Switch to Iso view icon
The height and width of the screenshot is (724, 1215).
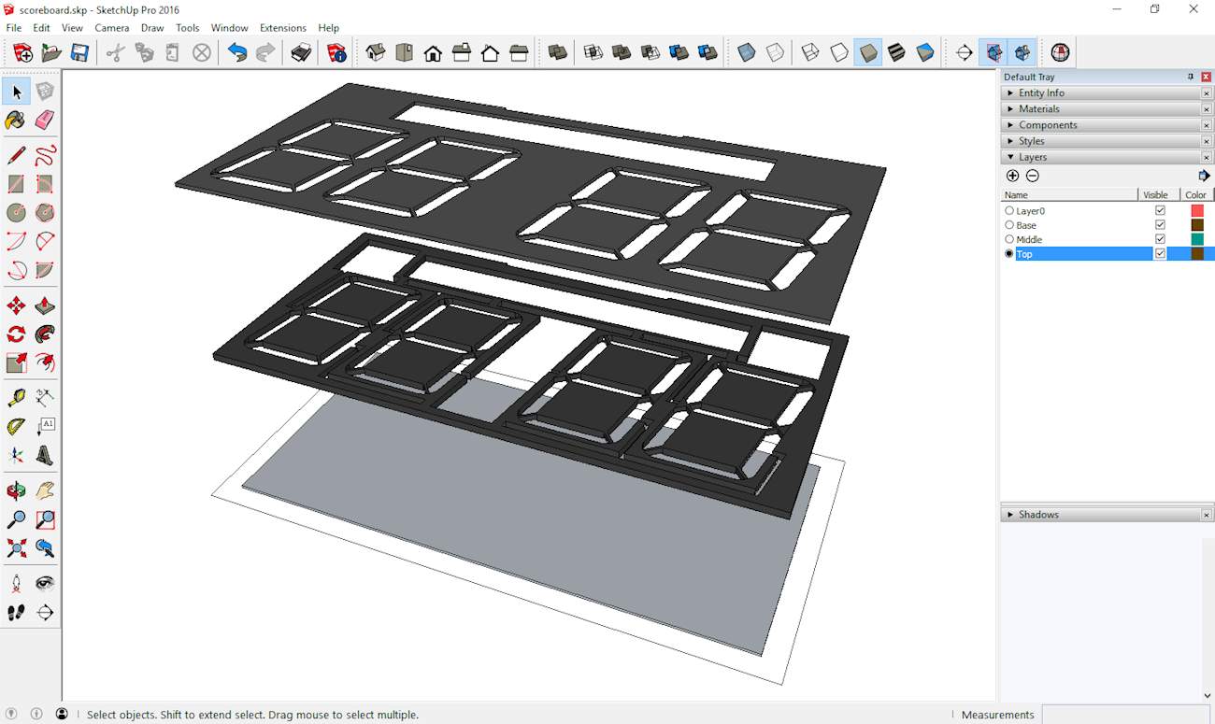tap(375, 53)
